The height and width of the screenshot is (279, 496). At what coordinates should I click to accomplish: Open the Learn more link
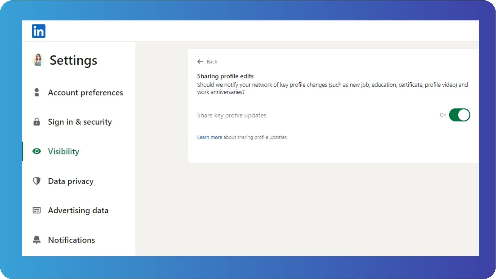[210, 137]
